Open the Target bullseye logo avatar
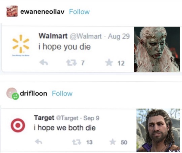 (x=18, y=125)
